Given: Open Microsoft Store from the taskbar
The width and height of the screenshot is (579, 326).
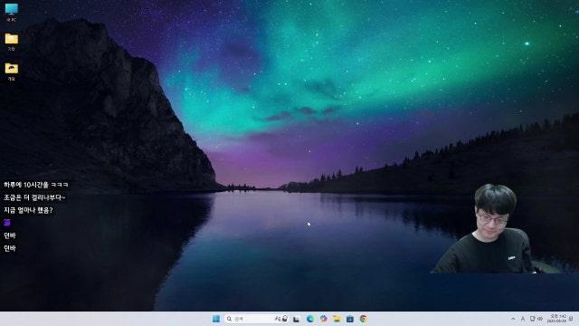Looking at the screenshot, I should 350,319.
